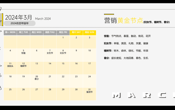The image size is (175, 110).
Task: Click the 妇女节 label under date 8
Action: [63, 53]
